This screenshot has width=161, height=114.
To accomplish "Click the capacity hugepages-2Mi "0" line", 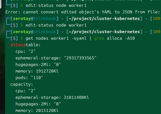I will click(38, 104).
